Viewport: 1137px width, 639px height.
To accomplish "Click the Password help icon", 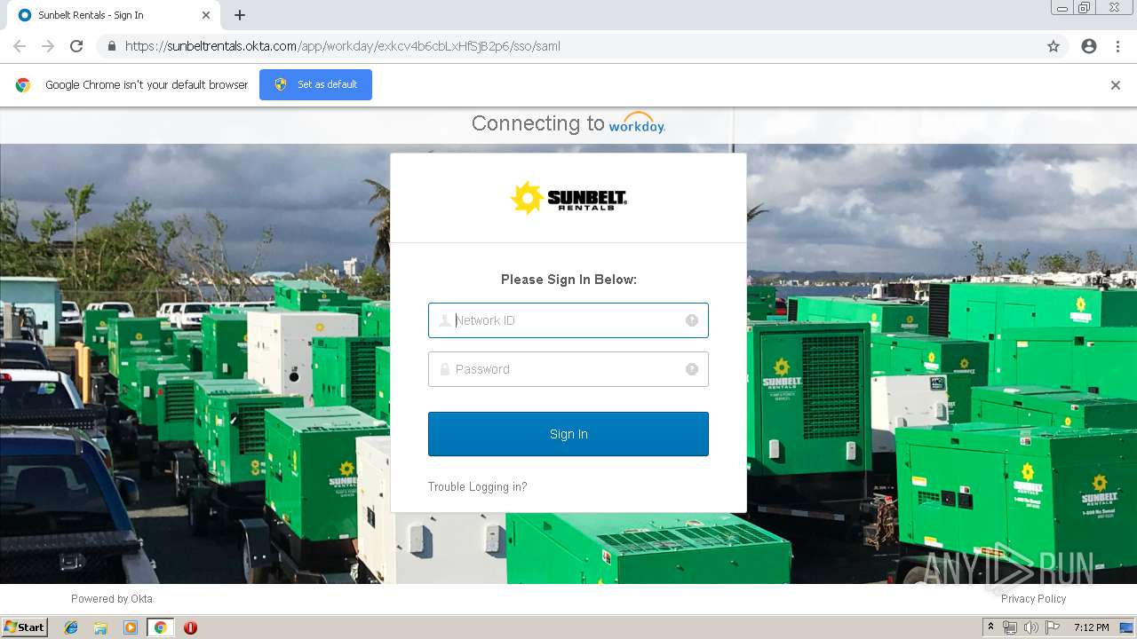I will (692, 369).
